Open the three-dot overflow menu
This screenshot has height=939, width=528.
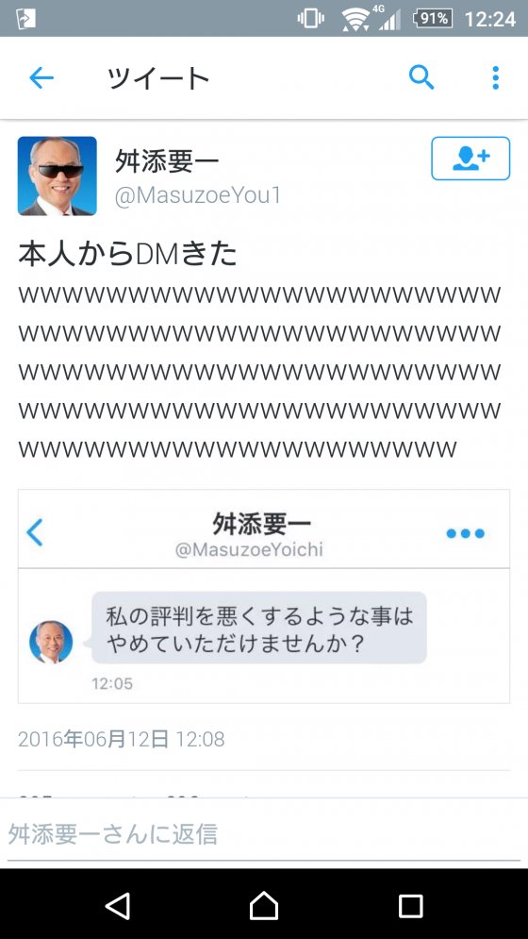coord(495,77)
